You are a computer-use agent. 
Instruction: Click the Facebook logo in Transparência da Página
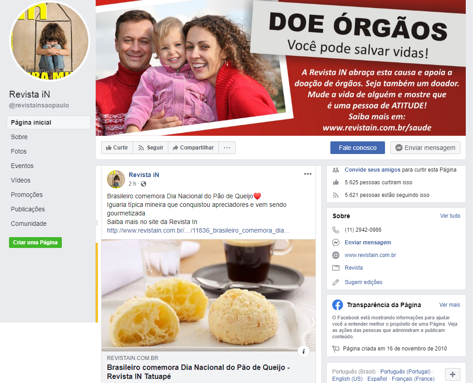pos(338,305)
